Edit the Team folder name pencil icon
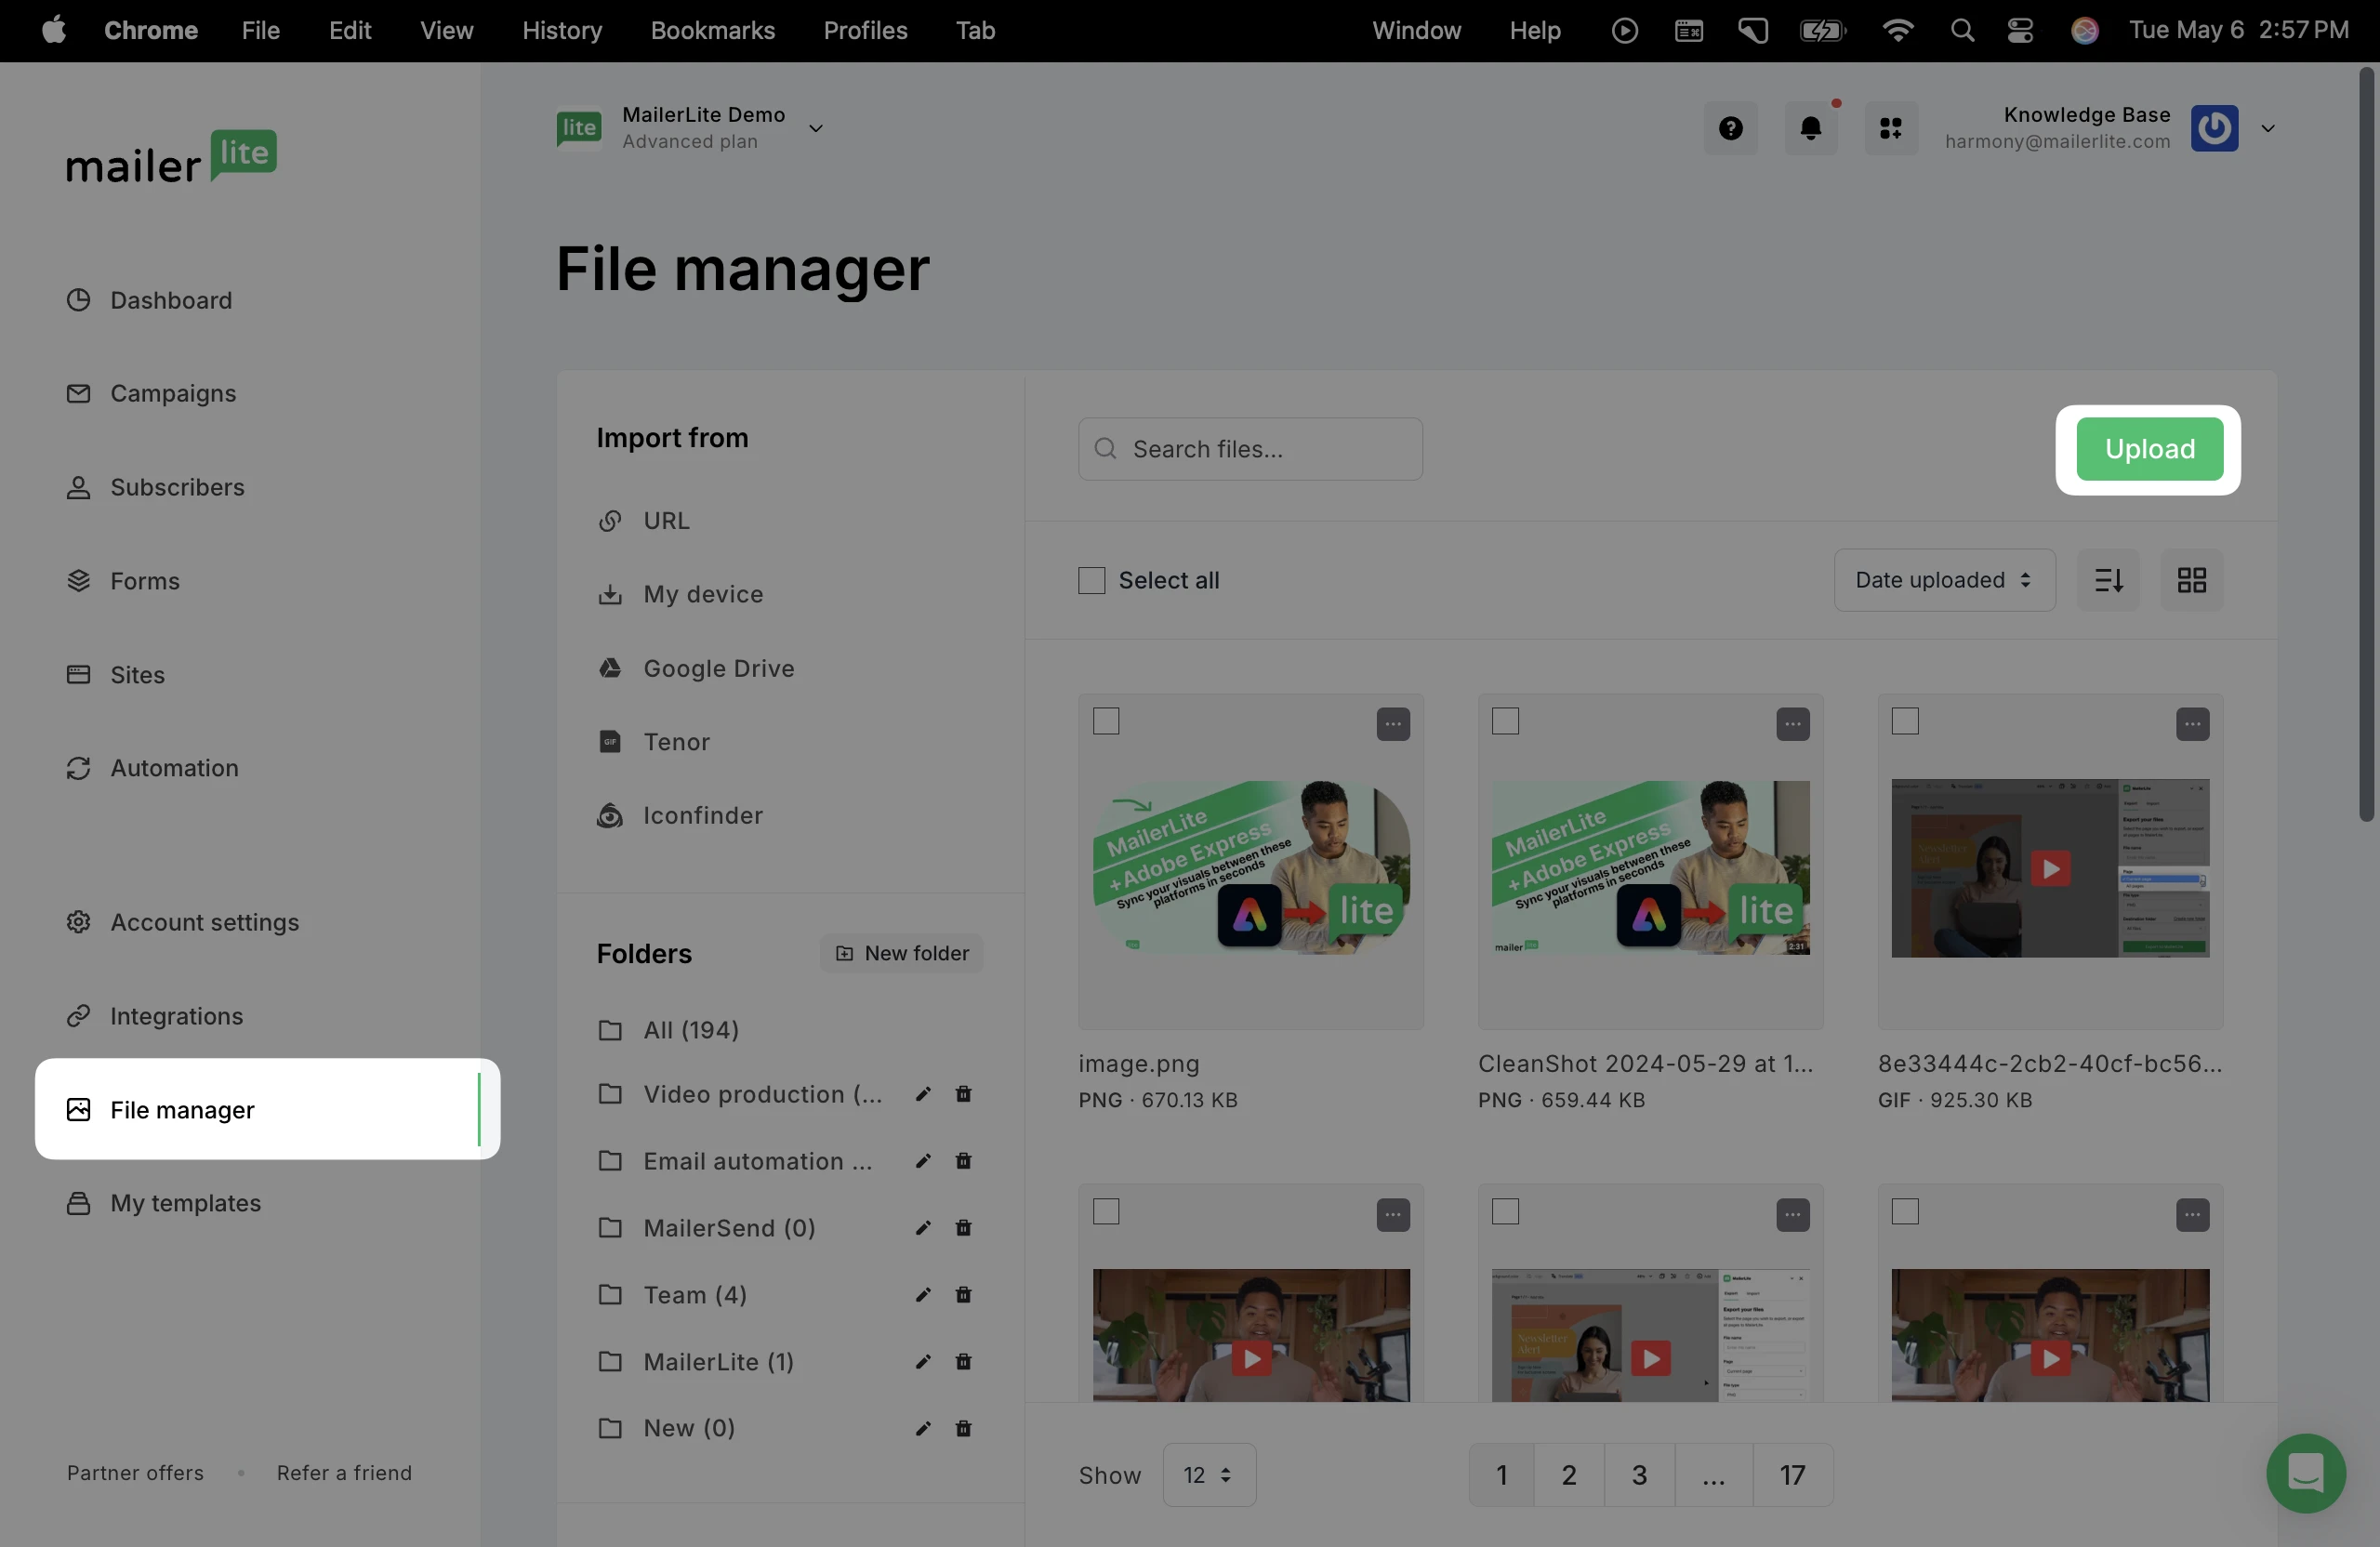Screen dimensions: 2380x1547 tap(923, 1295)
